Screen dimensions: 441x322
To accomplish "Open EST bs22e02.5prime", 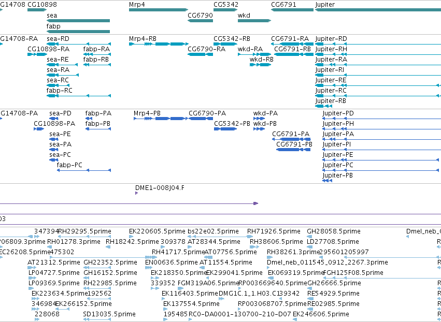I will [213, 231].
